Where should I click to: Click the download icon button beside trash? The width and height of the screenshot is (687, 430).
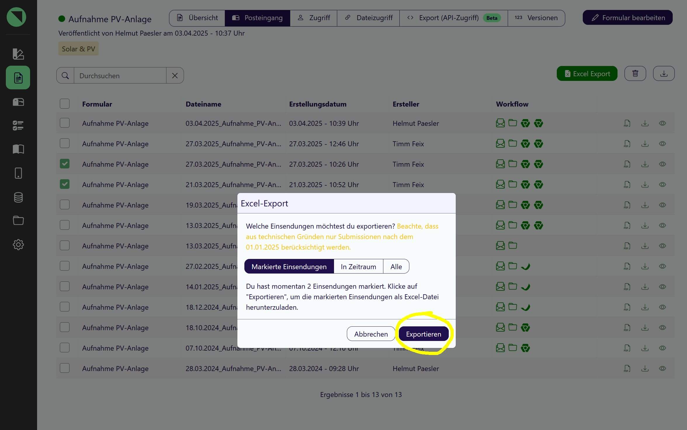pos(664,74)
